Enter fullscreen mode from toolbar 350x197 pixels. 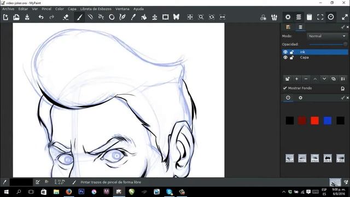point(320,17)
